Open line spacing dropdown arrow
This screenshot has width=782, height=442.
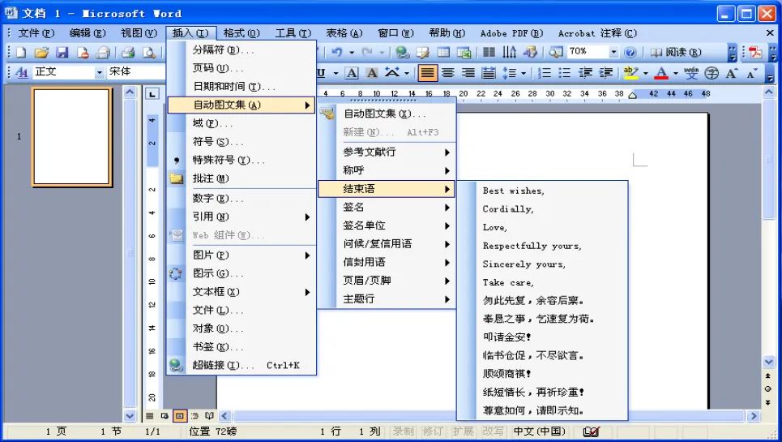pos(523,73)
